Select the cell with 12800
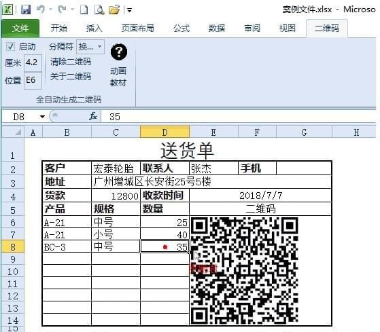The width and height of the screenshot is (380, 332). [116, 196]
